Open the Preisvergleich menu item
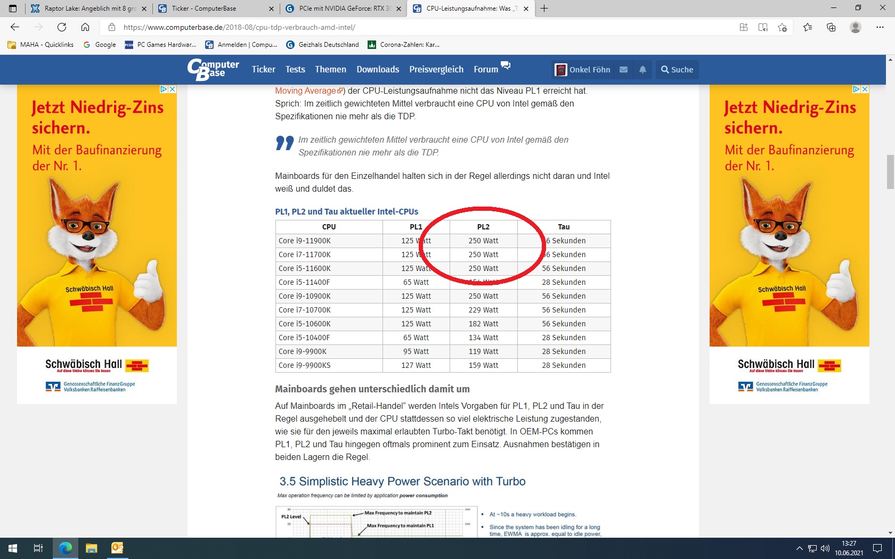The image size is (895, 559). (x=436, y=69)
